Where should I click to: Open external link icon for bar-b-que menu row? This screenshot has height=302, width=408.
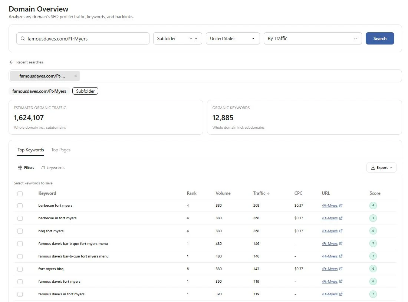(341, 256)
